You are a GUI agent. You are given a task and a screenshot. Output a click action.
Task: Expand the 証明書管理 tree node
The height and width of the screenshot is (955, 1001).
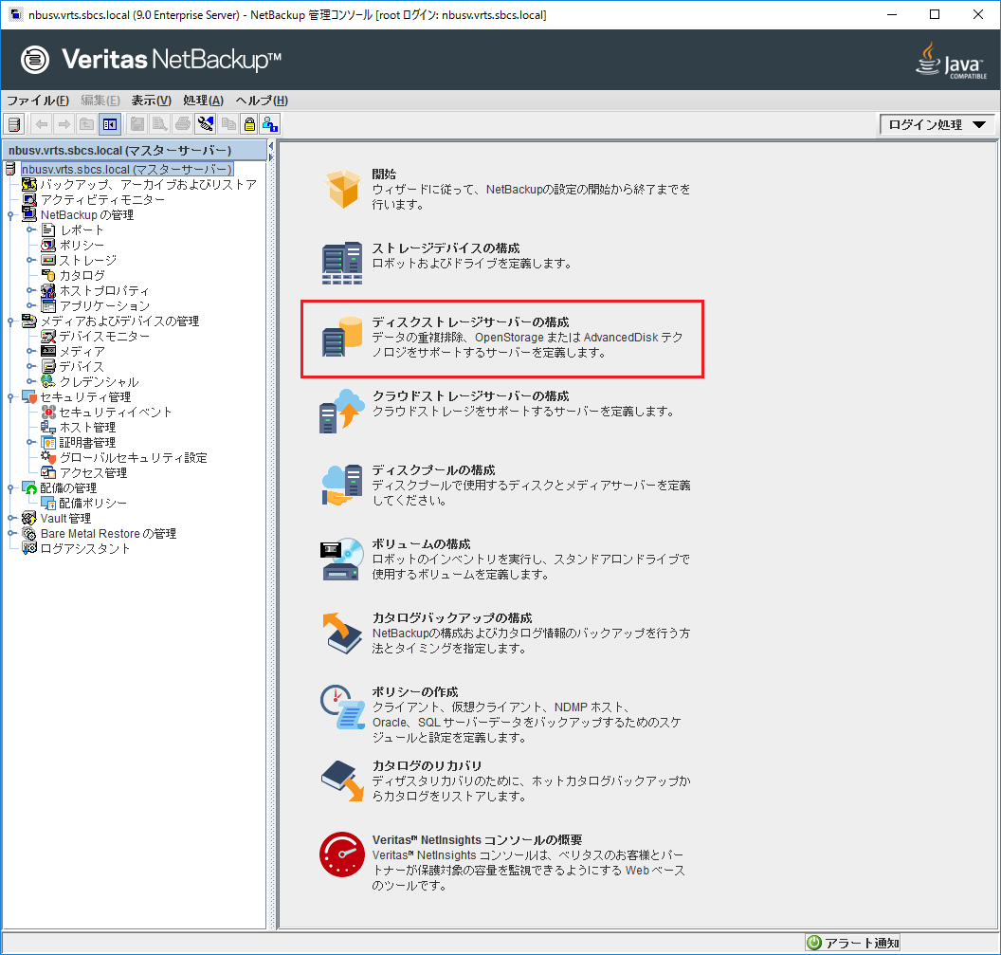pyautogui.click(x=30, y=442)
